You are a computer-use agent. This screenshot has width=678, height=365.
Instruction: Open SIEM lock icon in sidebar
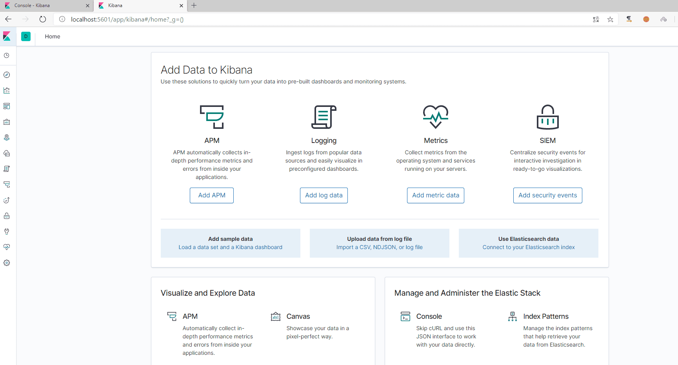(7, 216)
